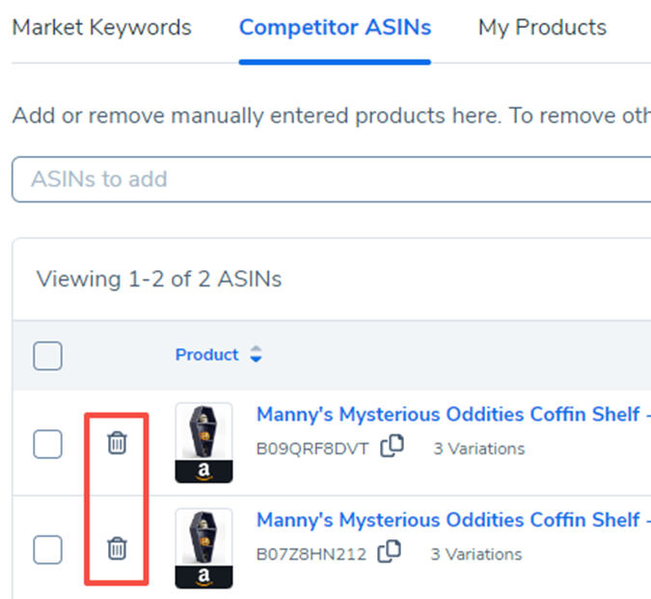The height and width of the screenshot is (599, 651).
Task: Open first Manny's Mysterious Oddities Coffin Shelf link
Action: (x=448, y=415)
